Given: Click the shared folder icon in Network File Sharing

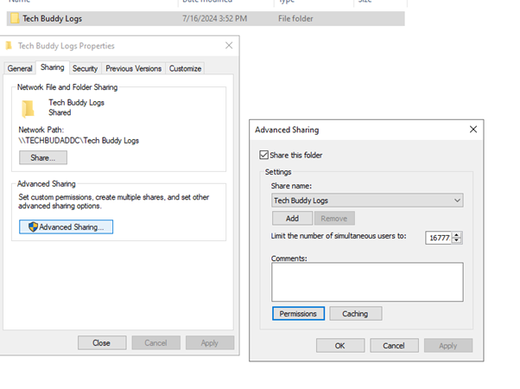Looking at the screenshot, I should pyautogui.click(x=29, y=107).
